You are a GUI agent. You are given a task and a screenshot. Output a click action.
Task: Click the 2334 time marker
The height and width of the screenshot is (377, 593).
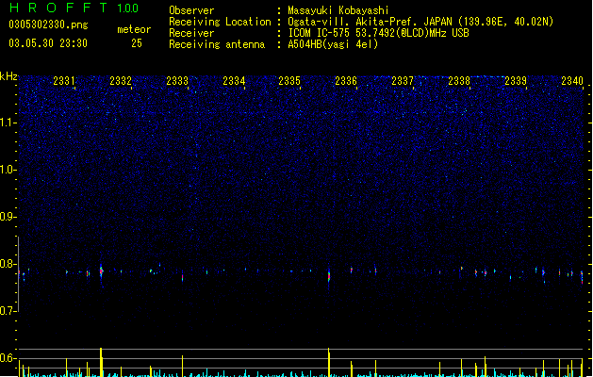234,81
